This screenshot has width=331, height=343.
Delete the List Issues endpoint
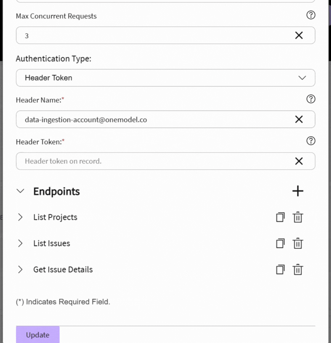[x=298, y=243]
